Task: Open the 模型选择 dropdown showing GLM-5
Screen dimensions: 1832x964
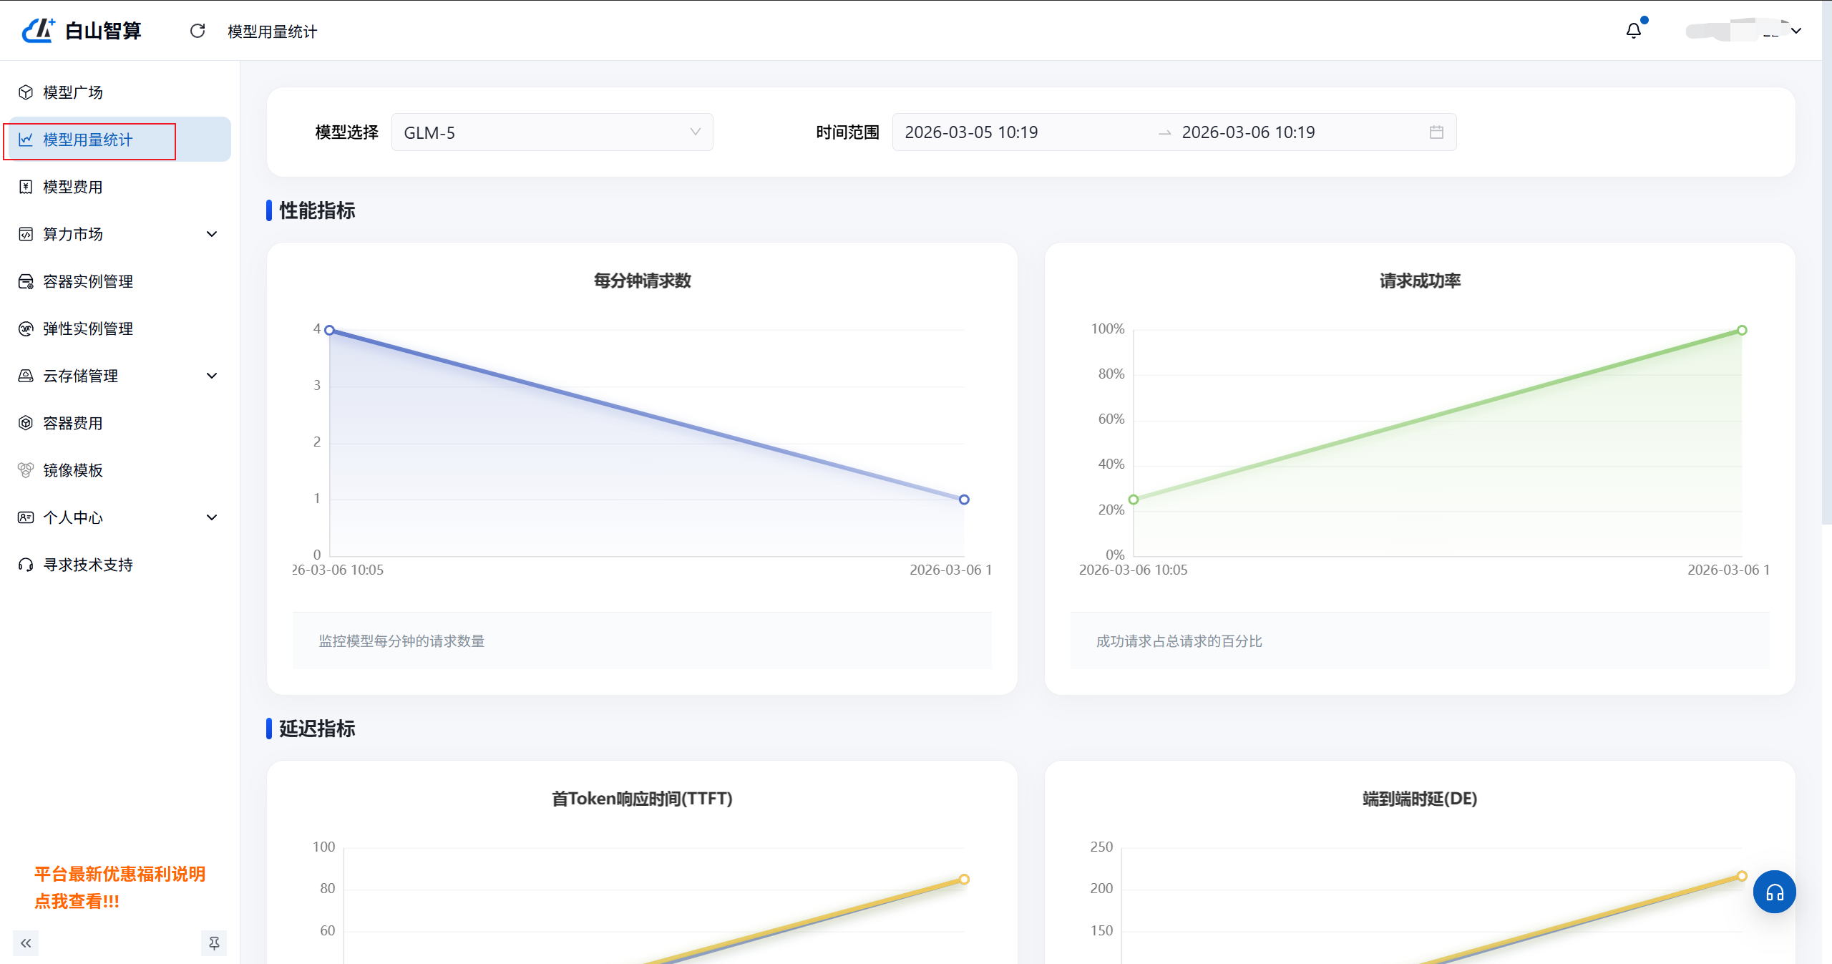Action: click(x=552, y=132)
